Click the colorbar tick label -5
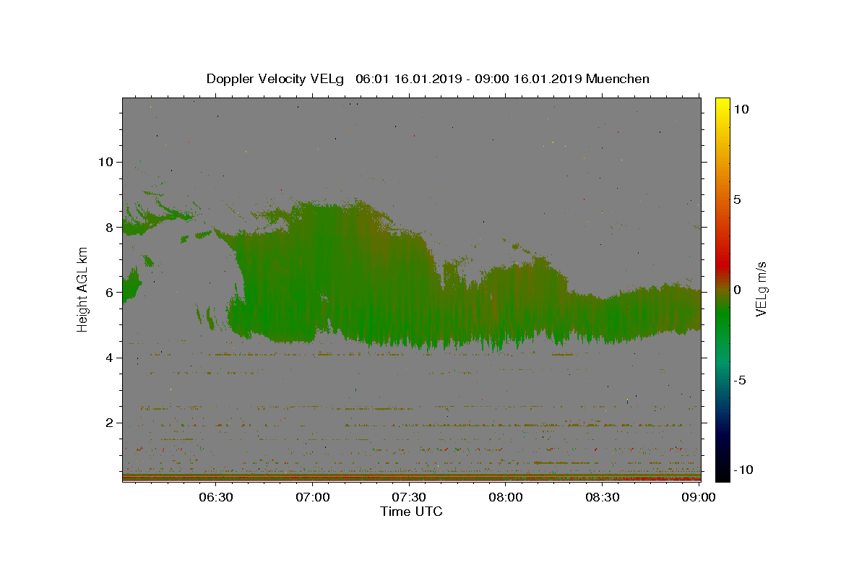This screenshot has height=578, width=867. coord(739,380)
